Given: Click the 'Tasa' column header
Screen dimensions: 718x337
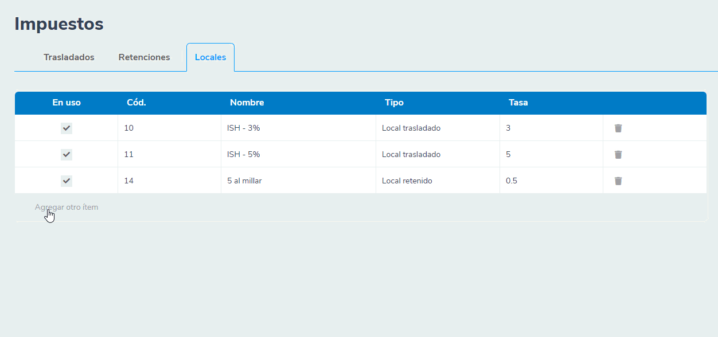Looking at the screenshot, I should click(518, 103).
